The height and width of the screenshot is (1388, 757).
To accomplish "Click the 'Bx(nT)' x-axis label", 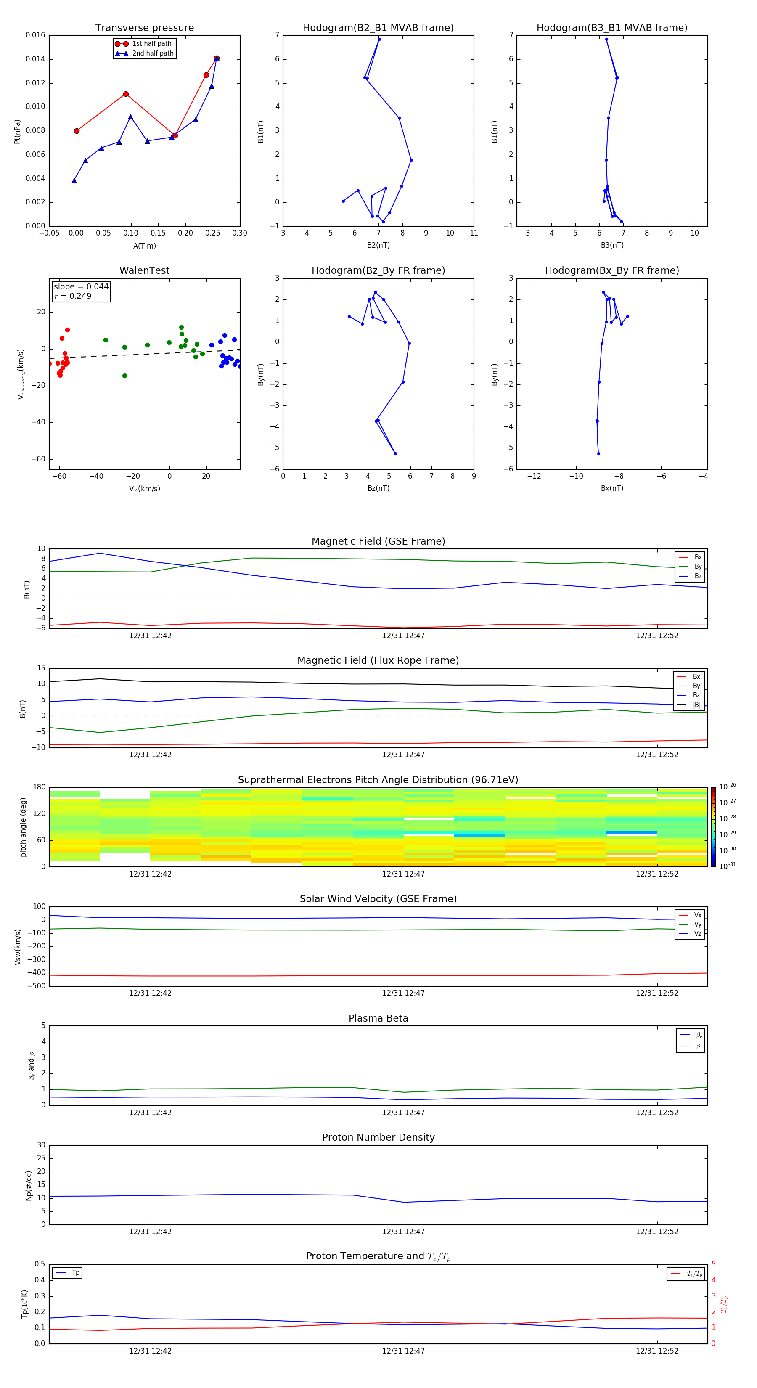I will tap(612, 488).
